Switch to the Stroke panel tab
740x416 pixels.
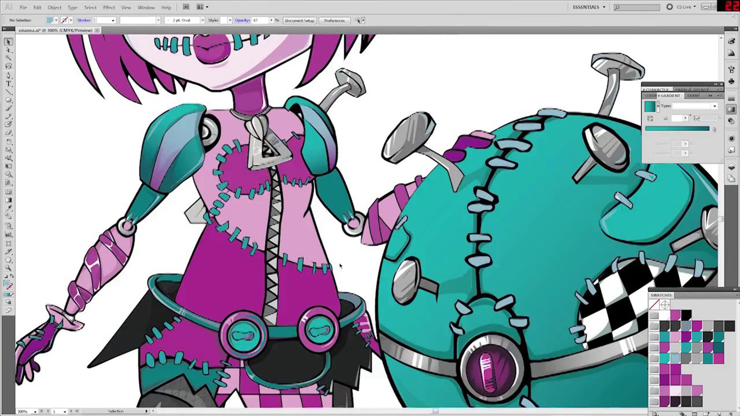[649, 96]
